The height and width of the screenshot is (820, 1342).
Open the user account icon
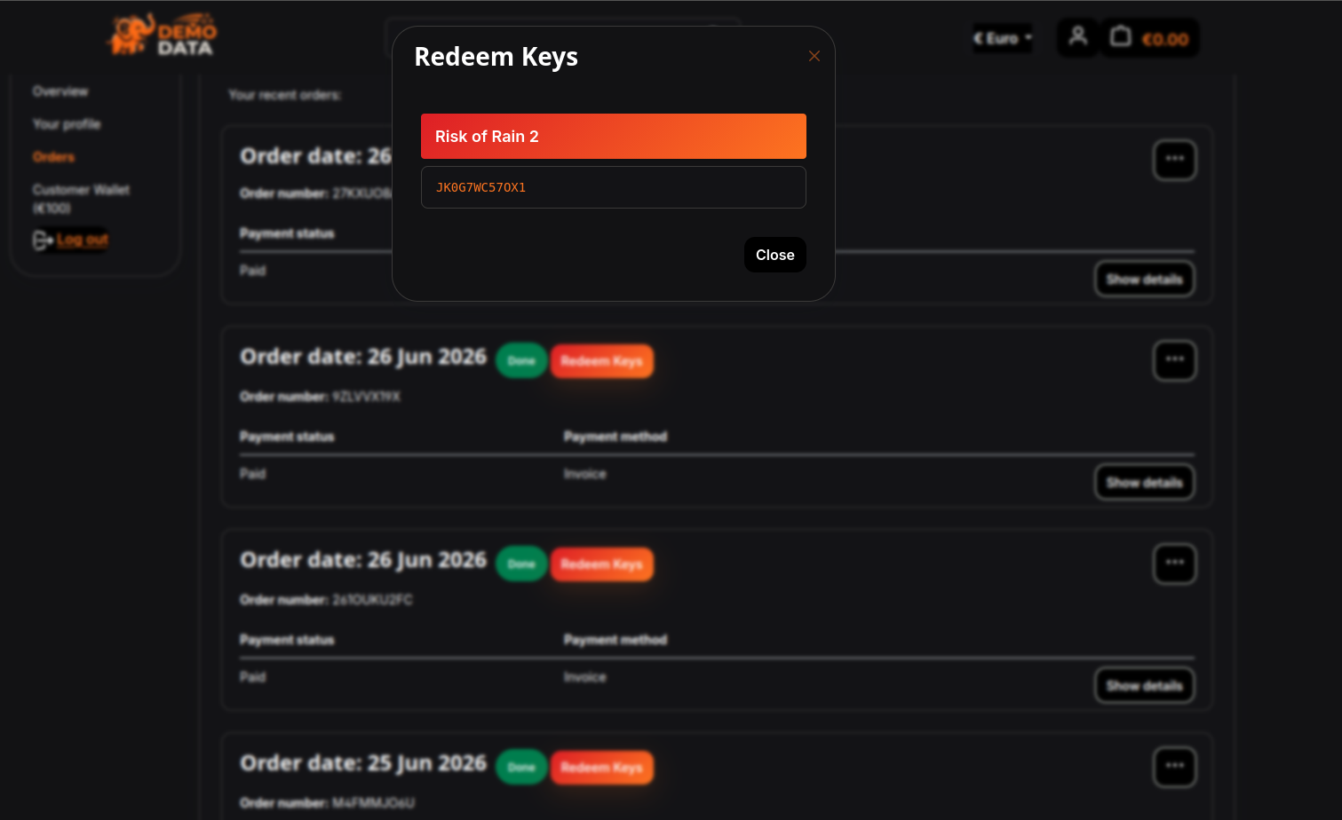tap(1078, 37)
